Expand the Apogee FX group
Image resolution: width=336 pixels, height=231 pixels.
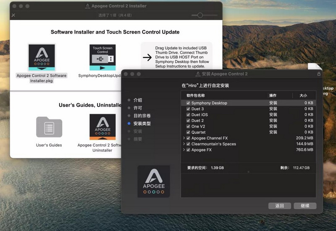[184, 150]
